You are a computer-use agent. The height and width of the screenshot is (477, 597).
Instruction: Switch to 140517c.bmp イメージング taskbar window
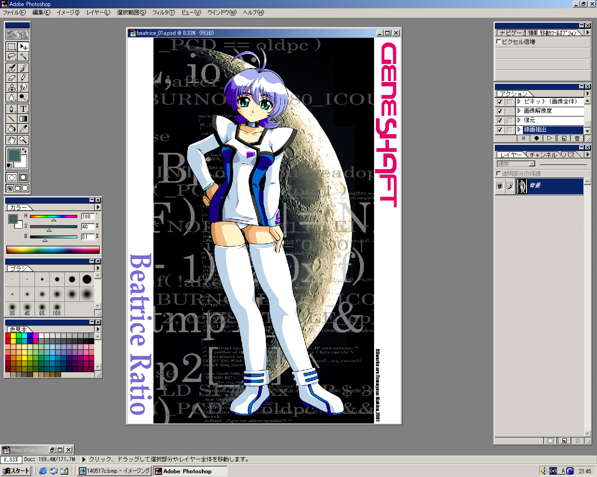click(x=114, y=471)
